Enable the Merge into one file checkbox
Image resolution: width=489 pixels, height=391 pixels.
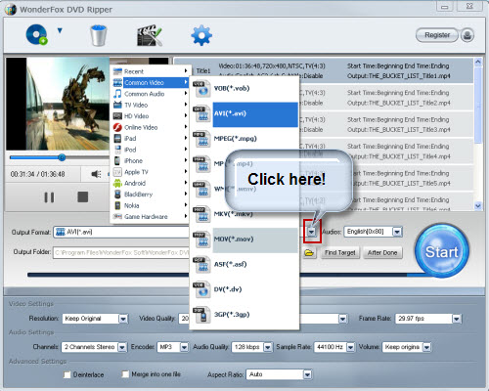125,374
